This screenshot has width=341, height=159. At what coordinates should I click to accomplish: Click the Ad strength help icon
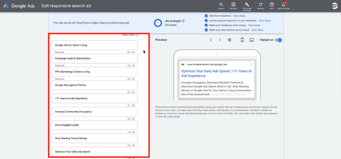pos(183,21)
